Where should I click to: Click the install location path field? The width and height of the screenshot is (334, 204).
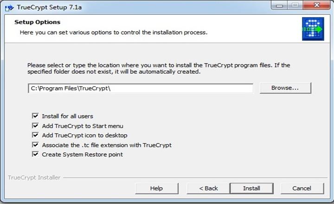coord(140,89)
